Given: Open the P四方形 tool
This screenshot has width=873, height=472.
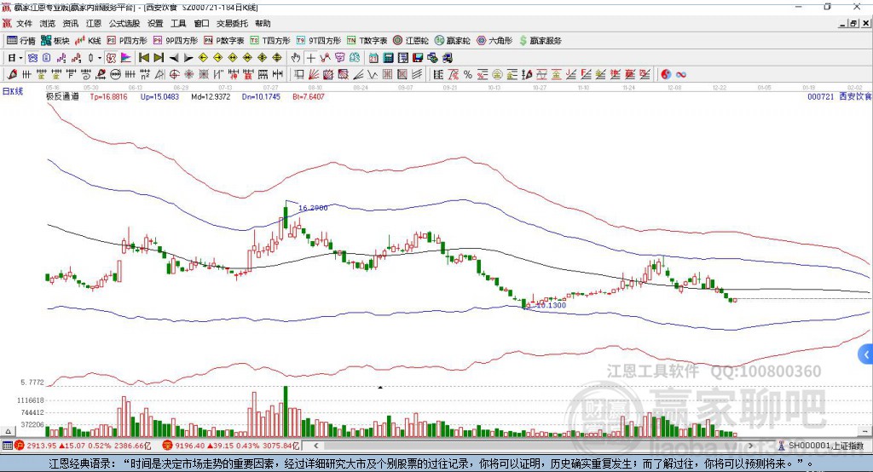Looking at the screenshot, I should pos(127,41).
